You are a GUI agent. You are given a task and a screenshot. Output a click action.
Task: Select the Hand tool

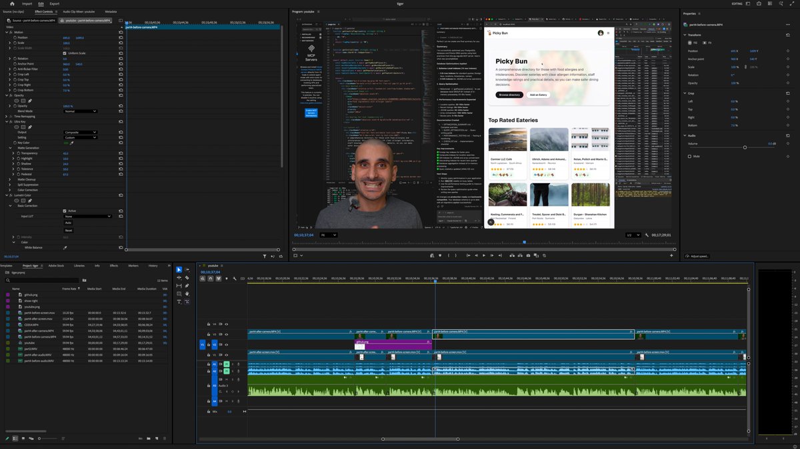187,293
